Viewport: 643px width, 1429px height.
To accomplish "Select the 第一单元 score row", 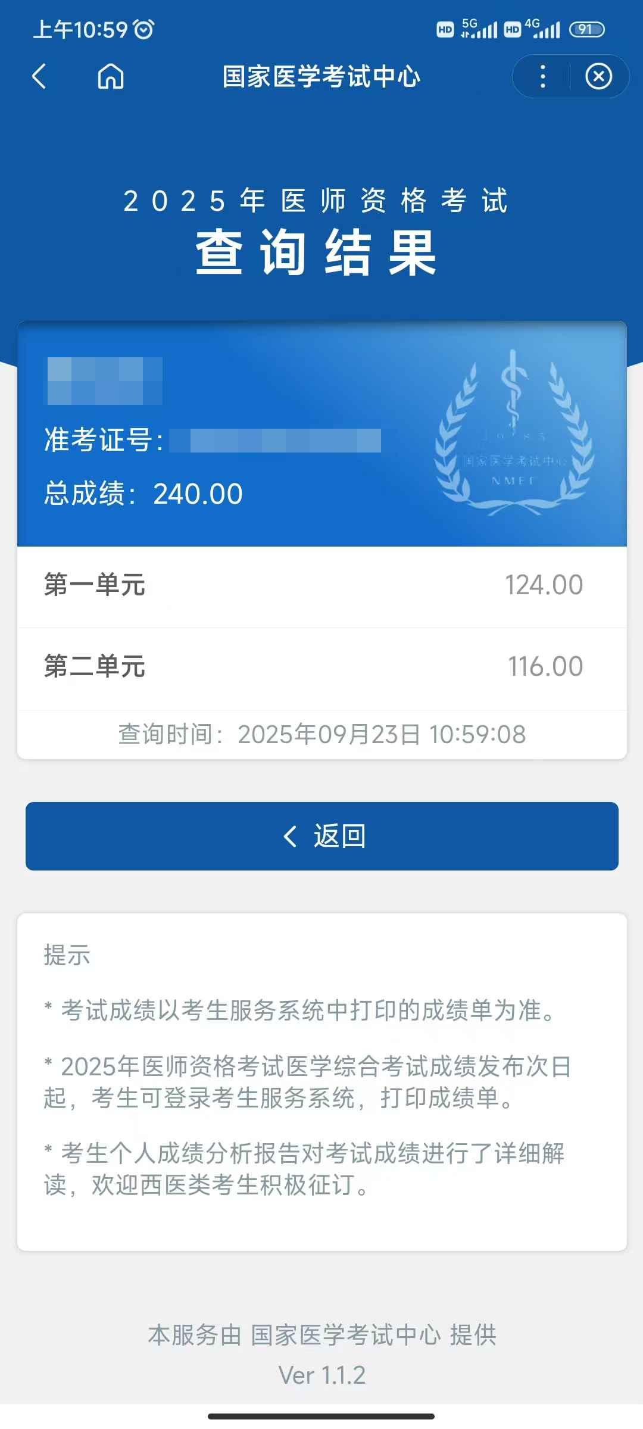I will pos(321,585).
